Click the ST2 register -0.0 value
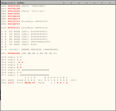This screenshot has width=116, height=111. pos(20,62)
